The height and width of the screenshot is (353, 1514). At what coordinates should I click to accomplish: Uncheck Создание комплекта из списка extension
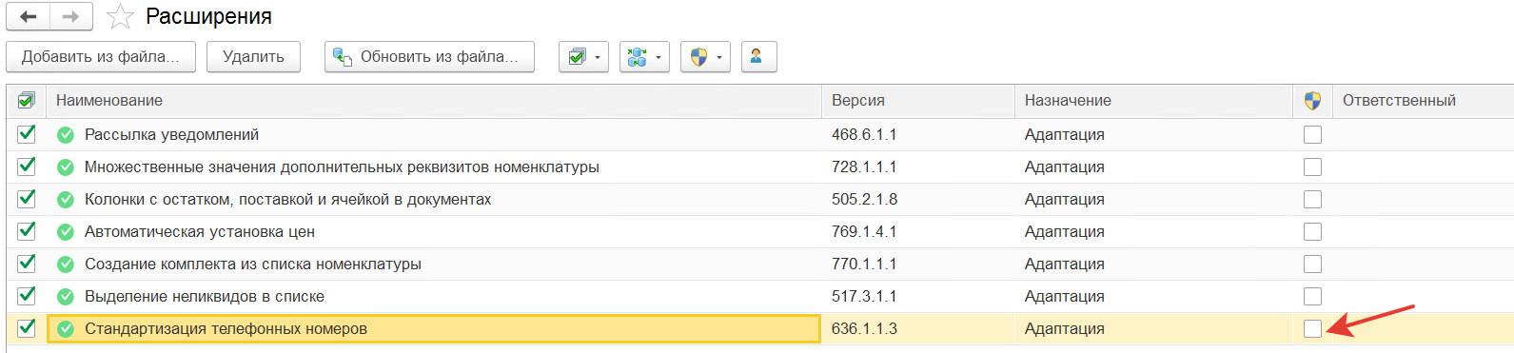tap(27, 264)
